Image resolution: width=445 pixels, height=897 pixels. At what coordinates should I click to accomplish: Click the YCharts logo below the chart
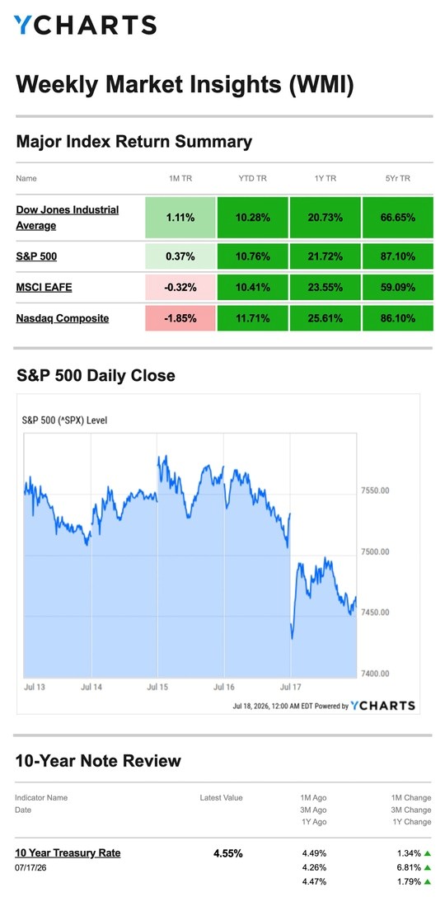pyautogui.click(x=382, y=706)
